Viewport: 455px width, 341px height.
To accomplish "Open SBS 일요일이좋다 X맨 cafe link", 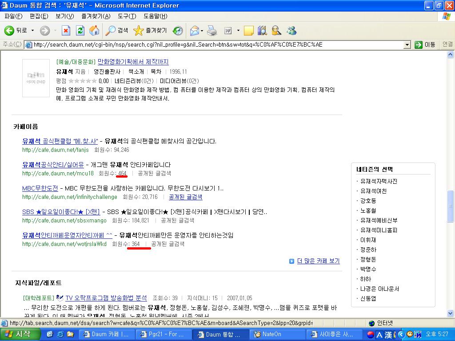I will pyautogui.click(x=61, y=212).
